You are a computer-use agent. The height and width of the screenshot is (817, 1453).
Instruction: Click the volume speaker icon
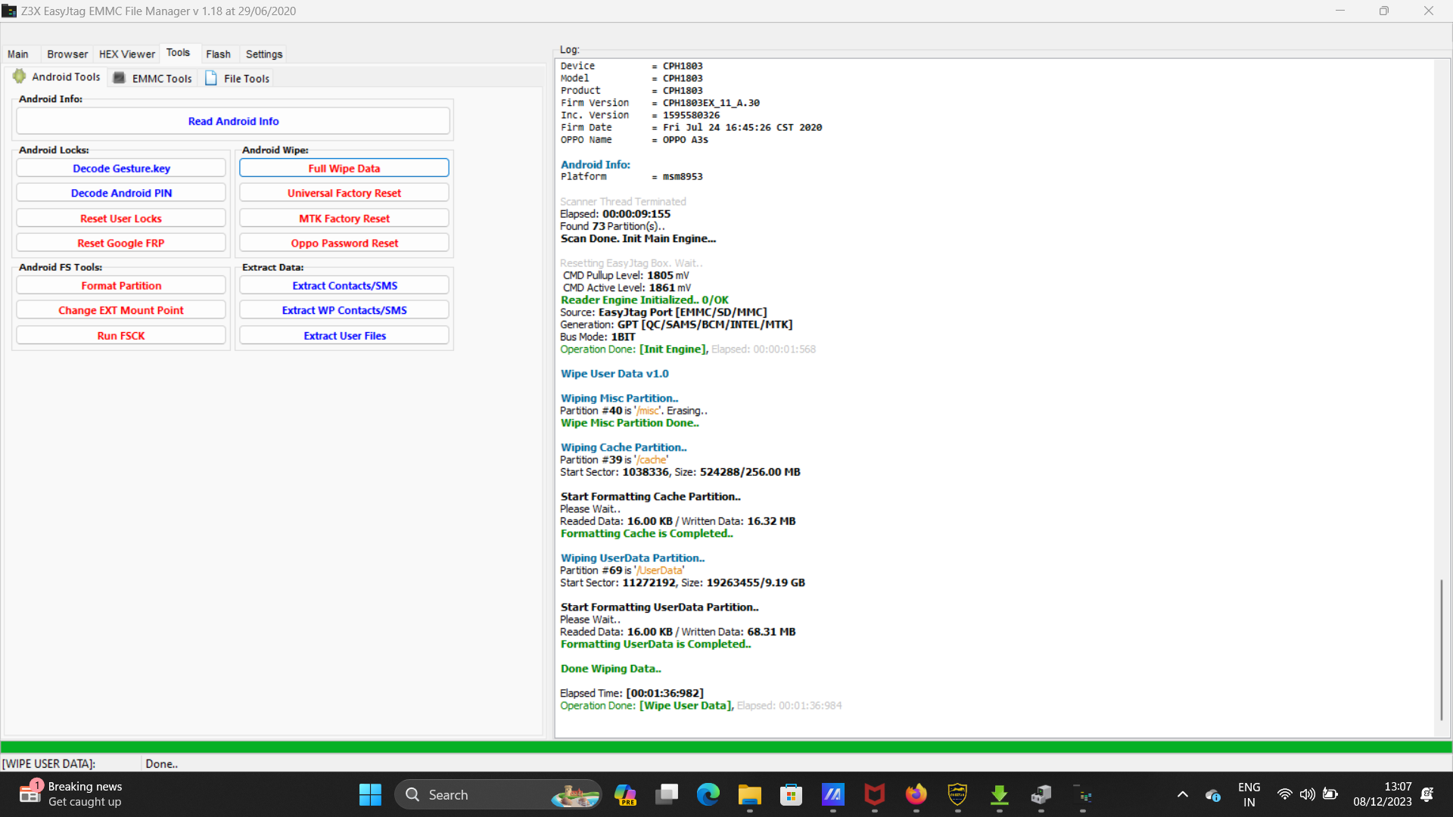pyautogui.click(x=1307, y=795)
